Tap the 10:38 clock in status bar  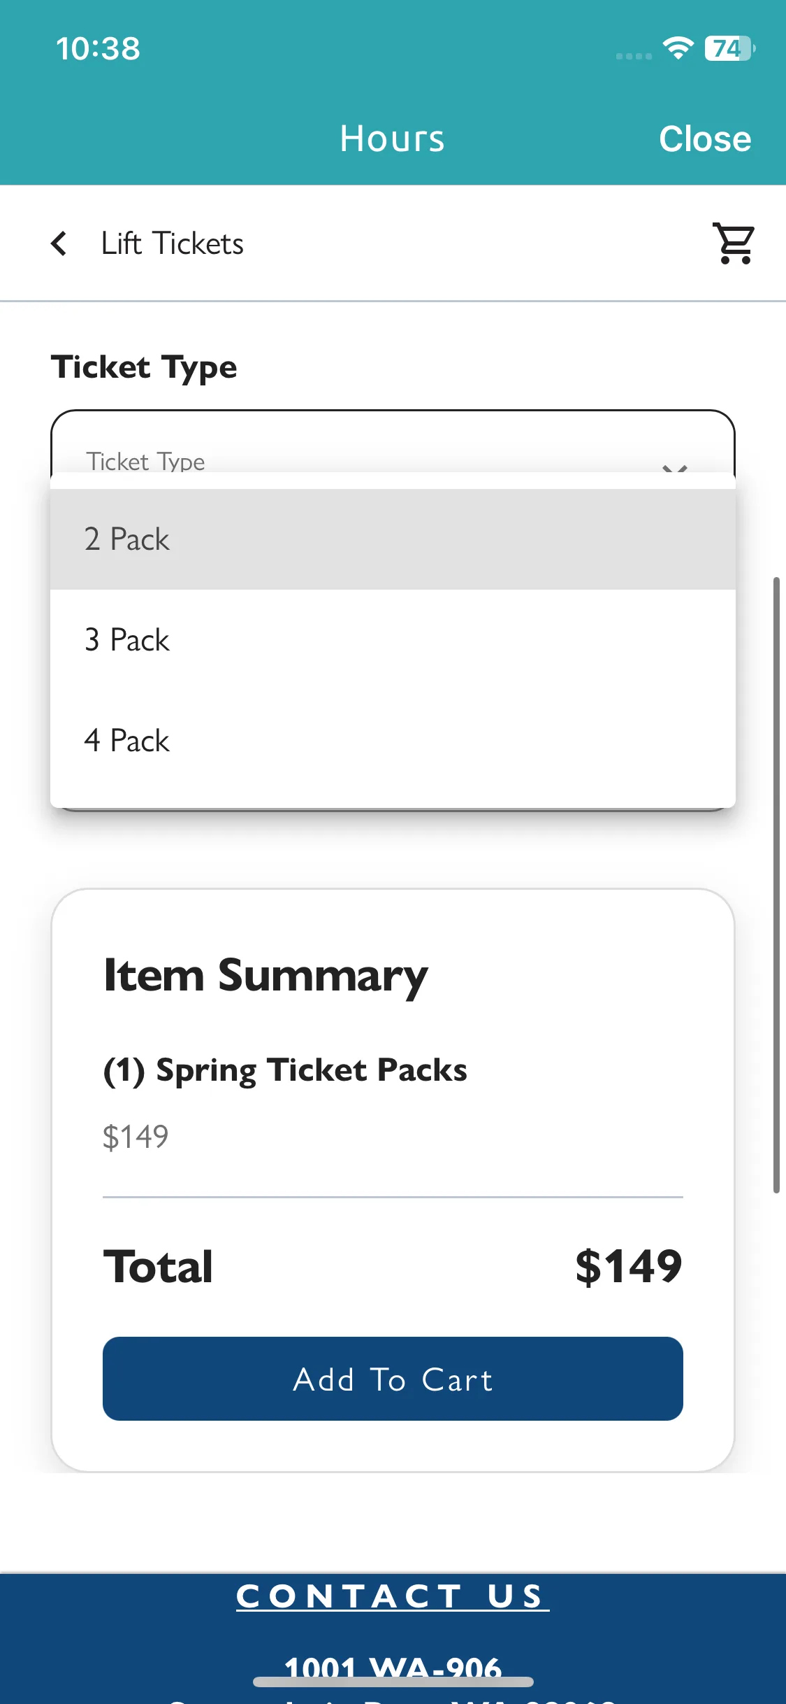[x=98, y=48]
